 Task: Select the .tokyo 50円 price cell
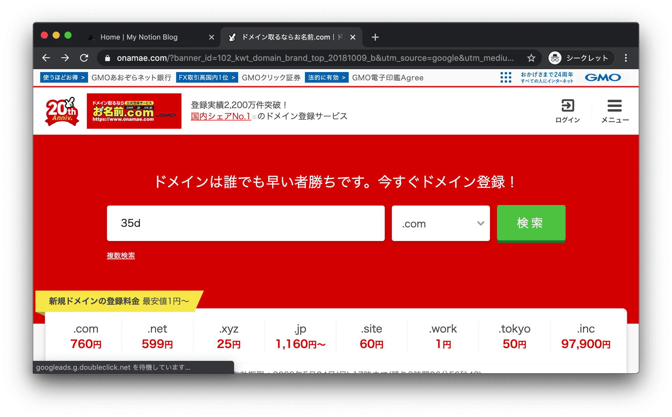[514, 336]
